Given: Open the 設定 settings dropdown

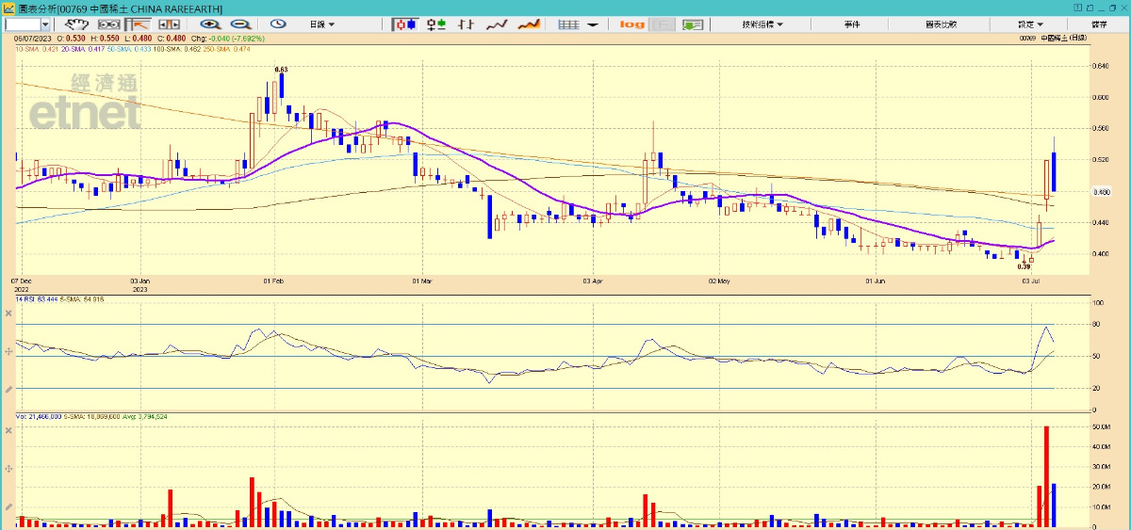Looking at the screenshot, I should click(x=1030, y=24).
